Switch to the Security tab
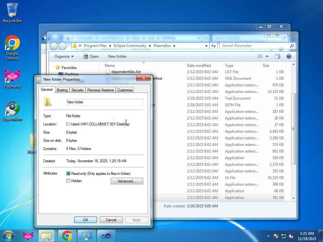 pyautogui.click(x=78, y=90)
